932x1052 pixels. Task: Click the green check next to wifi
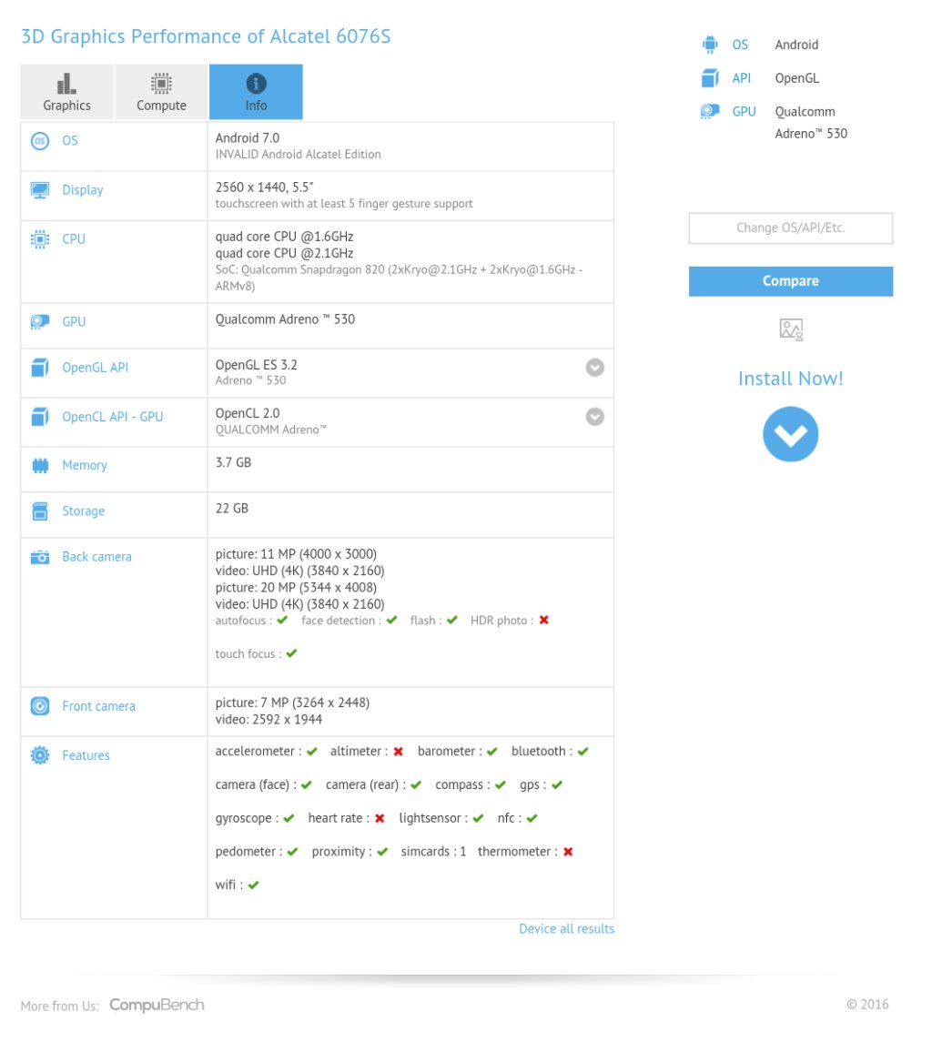pyautogui.click(x=254, y=885)
